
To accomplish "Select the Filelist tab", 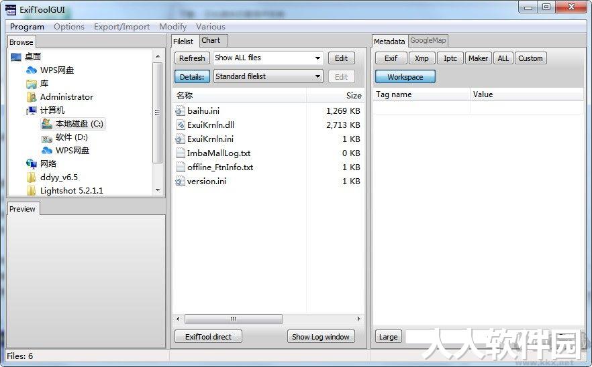I will tap(183, 42).
